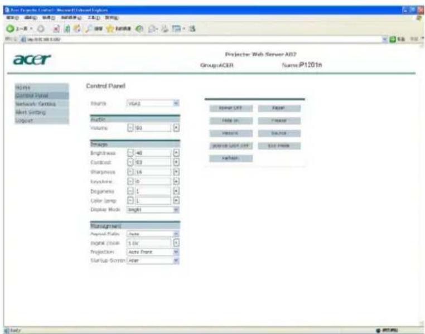
Task: Open Network Setting in the sidebar
Action: coord(42,104)
